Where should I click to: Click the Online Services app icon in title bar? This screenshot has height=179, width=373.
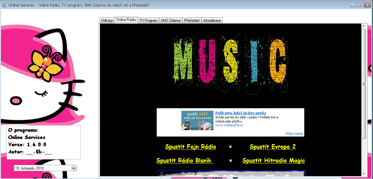(4, 5)
